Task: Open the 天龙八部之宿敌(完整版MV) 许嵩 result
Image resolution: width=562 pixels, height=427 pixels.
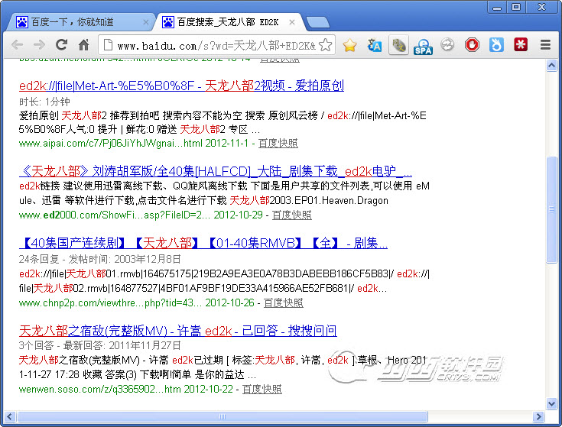Action: pos(177,331)
